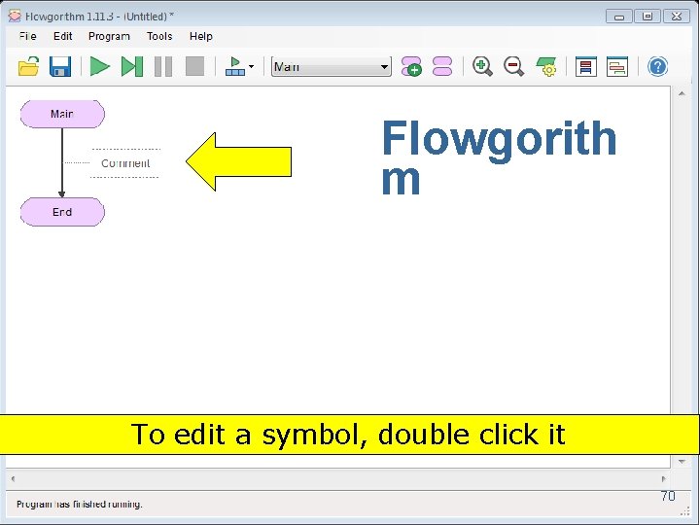
Task: Click the vertical scrollbar down arrow
Action: click(682, 461)
